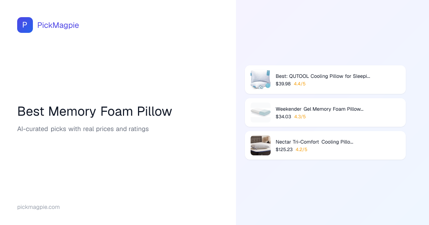Open the QUTOOL cooling pillow thumbnail
429x225 pixels.
pyautogui.click(x=261, y=80)
